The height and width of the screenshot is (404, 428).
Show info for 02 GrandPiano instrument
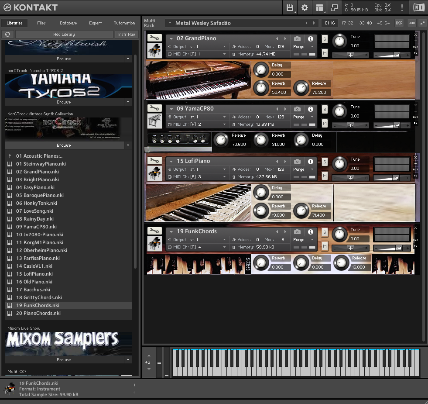[311, 38]
